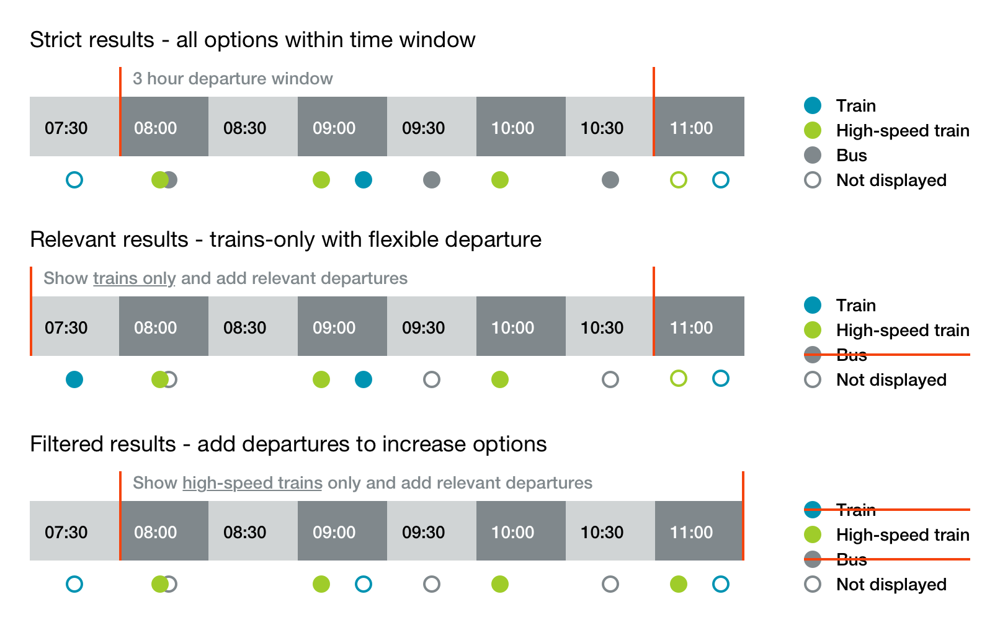Toggle the crossed-out Bus legend entry in Relevant results

point(851,355)
